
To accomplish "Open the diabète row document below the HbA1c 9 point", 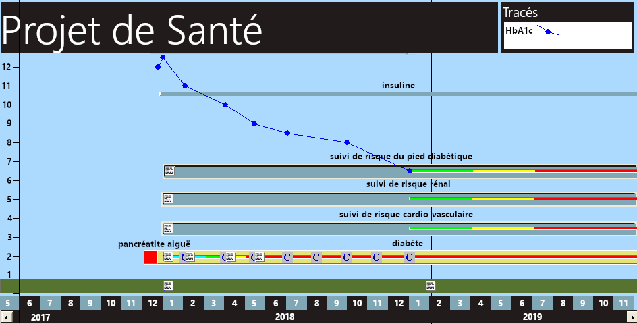I will tap(259, 257).
